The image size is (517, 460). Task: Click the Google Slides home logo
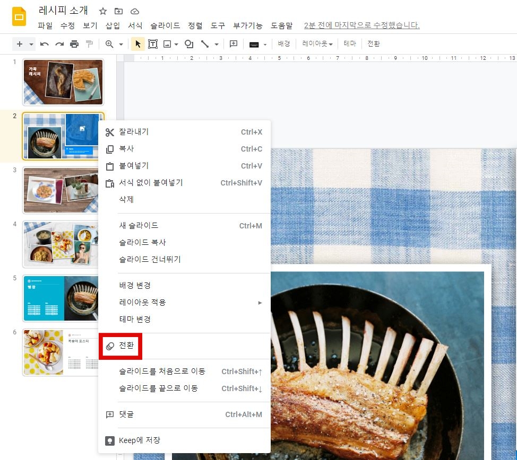click(x=19, y=16)
